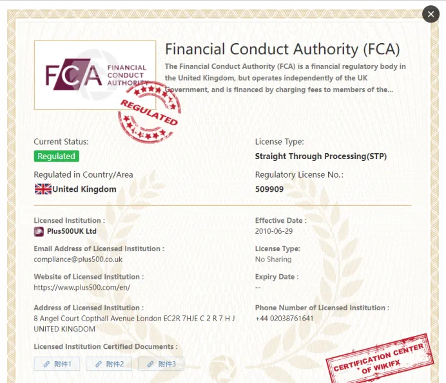Click the Plus500UK Ltd institution icon
Viewport: 446px width, 383px height.
pyautogui.click(x=39, y=232)
